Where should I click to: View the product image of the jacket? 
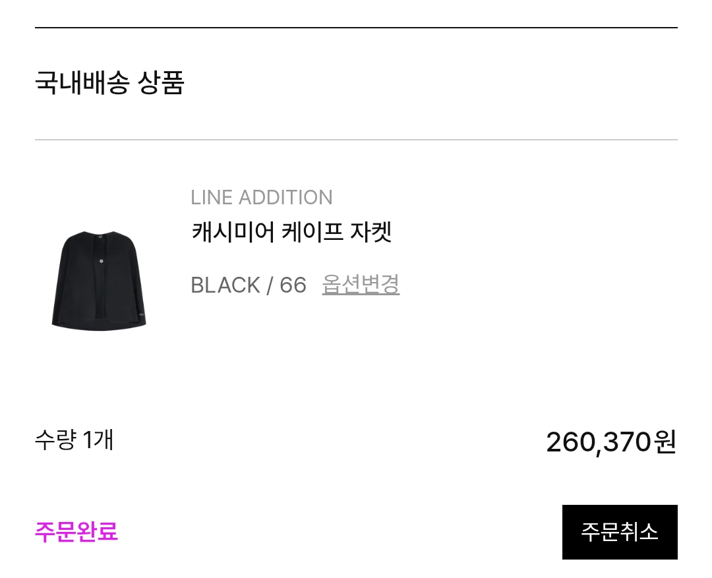(x=99, y=279)
